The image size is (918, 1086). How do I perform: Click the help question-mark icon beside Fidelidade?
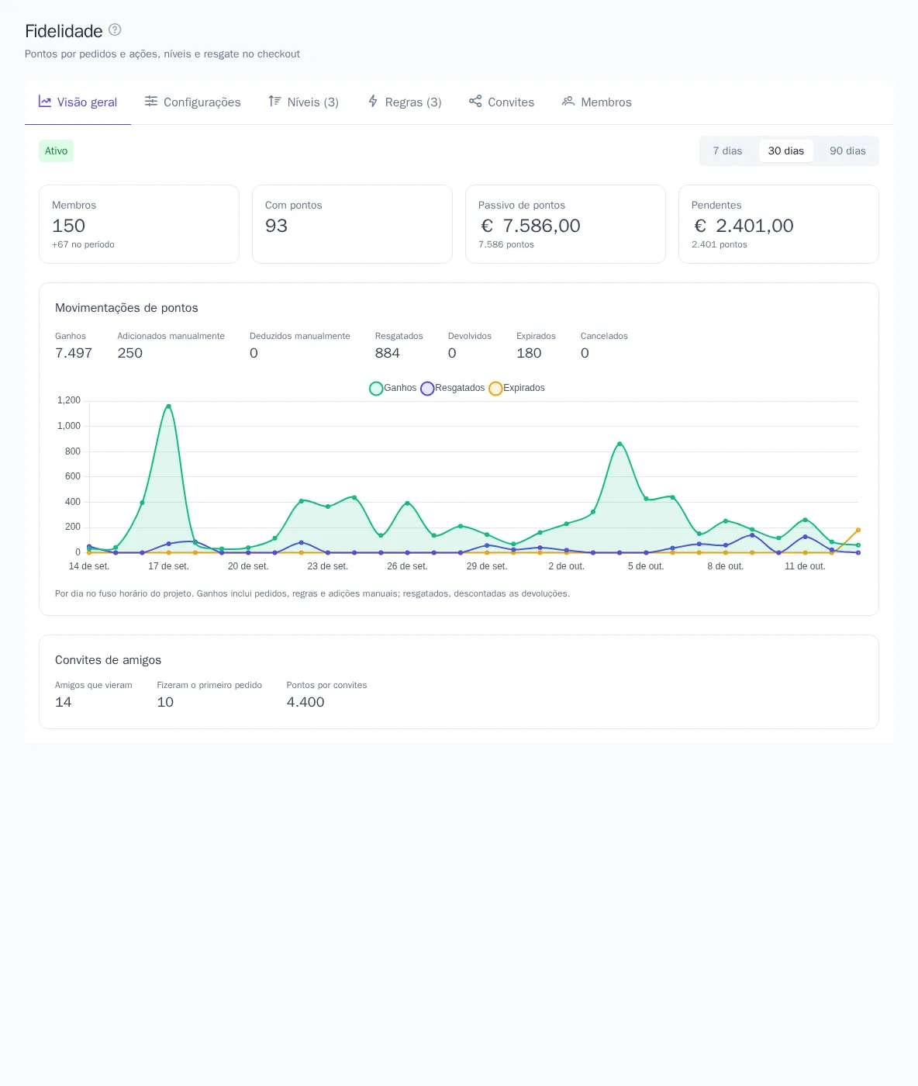pos(115,29)
